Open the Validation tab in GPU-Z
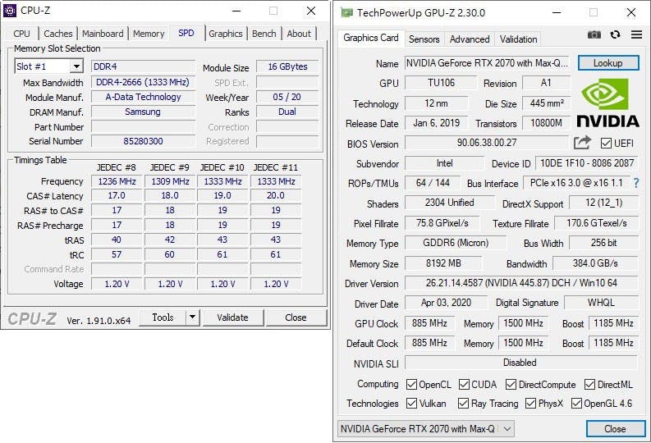The height and width of the screenshot is (443, 651). point(518,39)
